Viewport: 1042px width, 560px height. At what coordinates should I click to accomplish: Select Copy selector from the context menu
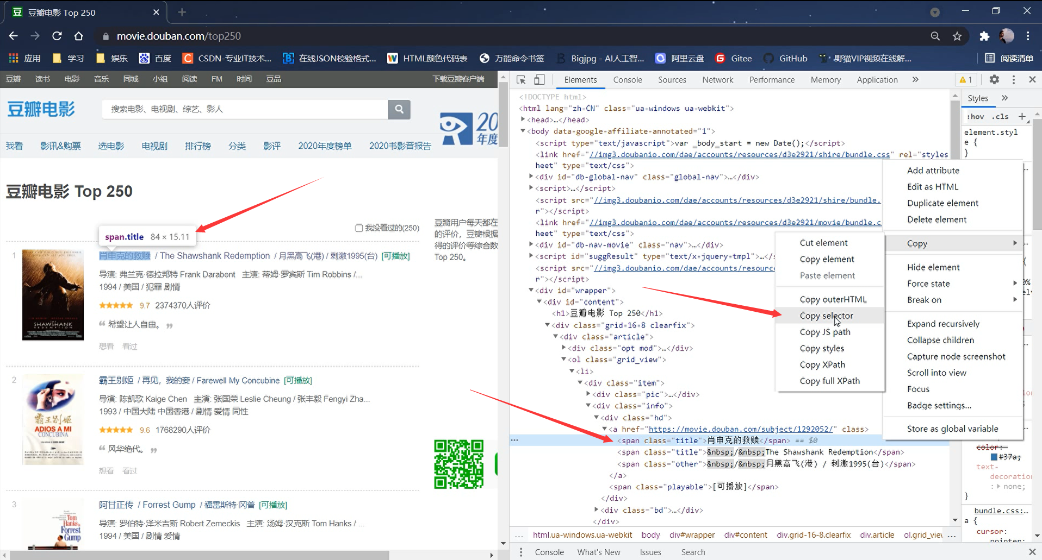click(826, 315)
